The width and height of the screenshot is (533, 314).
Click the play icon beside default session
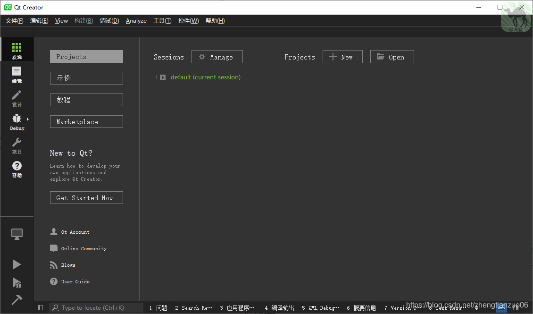[163, 77]
